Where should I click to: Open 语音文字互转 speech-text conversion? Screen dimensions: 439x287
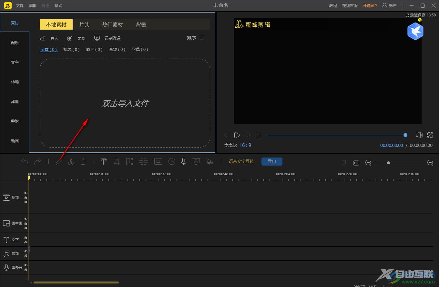tap(241, 161)
